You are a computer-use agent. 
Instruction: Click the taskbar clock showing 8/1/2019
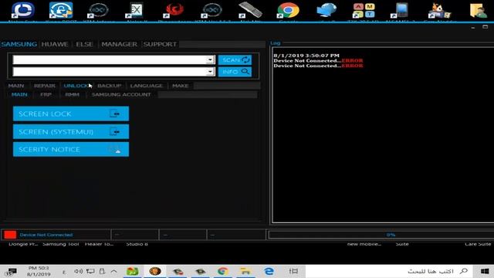click(39, 271)
